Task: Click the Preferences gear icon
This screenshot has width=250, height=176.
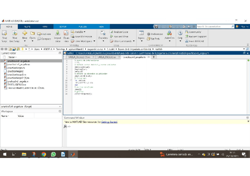Action: [149, 34]
